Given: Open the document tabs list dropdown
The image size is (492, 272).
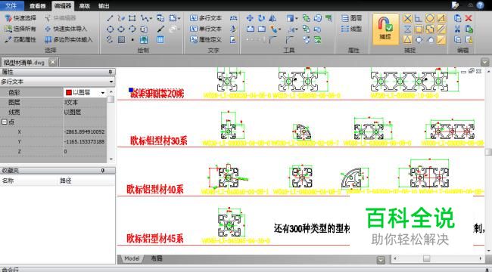Looking at the screenshot, I should 485,63.
